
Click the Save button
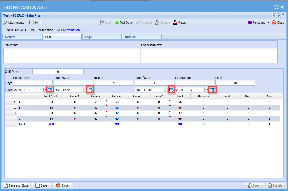[x=42, y=185]
